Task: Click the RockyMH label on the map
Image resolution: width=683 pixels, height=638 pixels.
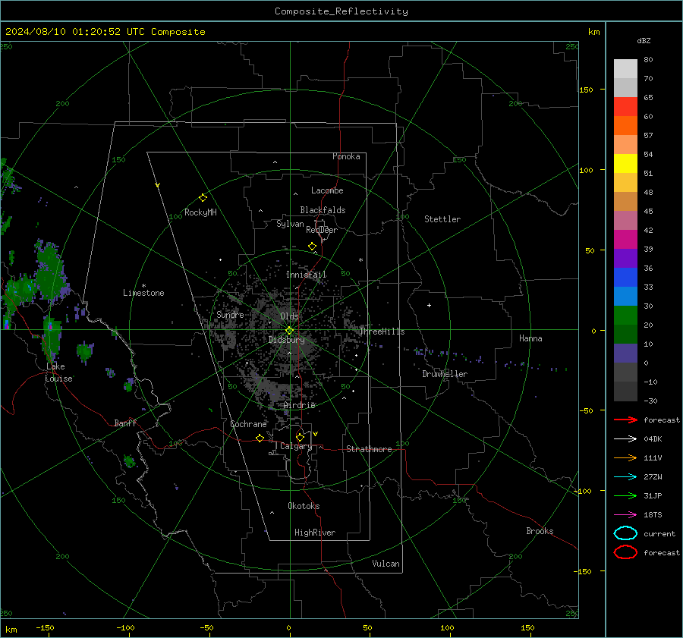Action: tap(200, 212)
